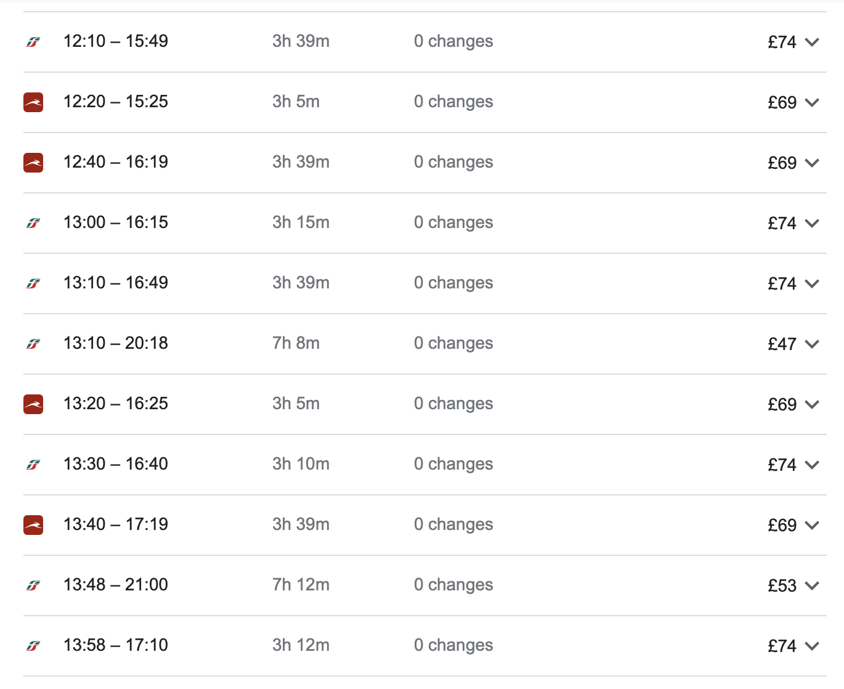The width and height of the screenshot is (844, 689).
Task: Expand the £47 fare chevron
Action: [x=812, y=344]
